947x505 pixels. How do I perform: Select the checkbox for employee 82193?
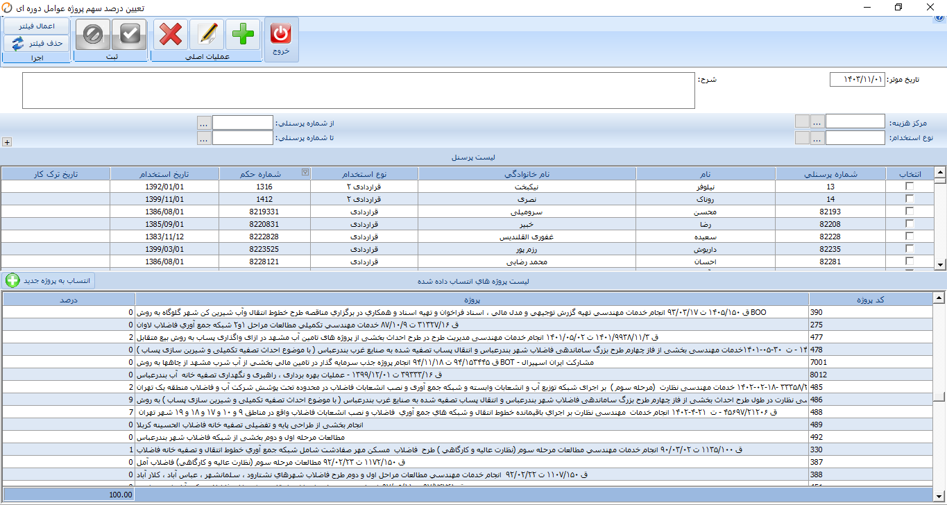[x=910, y=212]
